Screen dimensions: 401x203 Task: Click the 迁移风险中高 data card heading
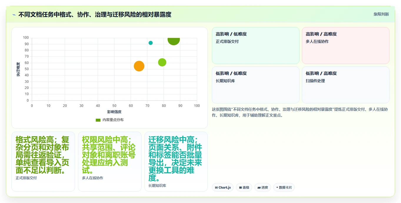point(175,159)
